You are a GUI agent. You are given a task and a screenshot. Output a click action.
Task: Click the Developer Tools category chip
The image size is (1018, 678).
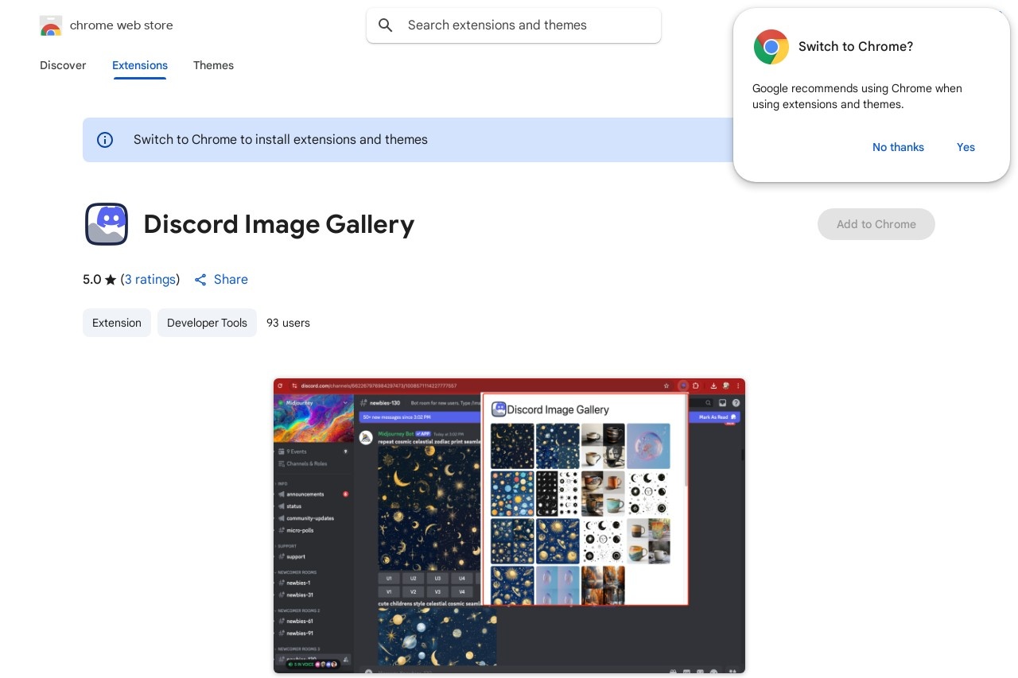pyautogui.click(x=207, y=323)
